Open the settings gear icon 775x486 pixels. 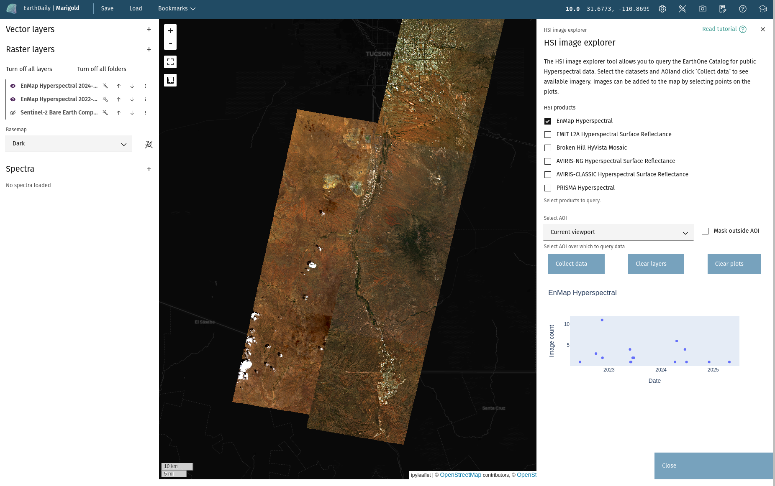click(662, 9)
